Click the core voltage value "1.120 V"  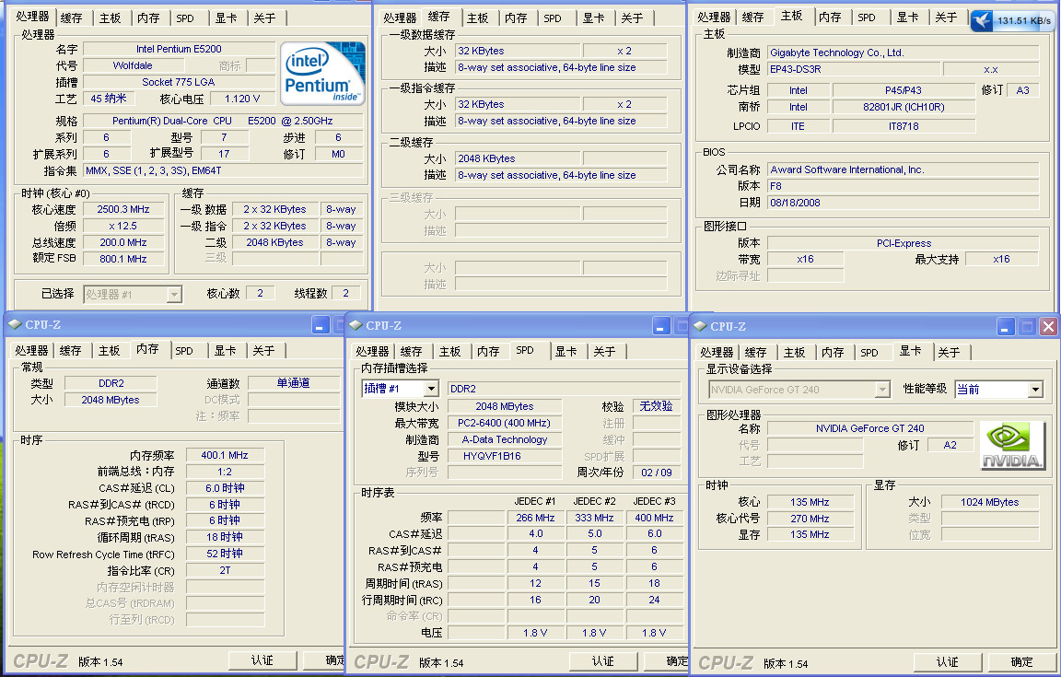click(242, 99)
